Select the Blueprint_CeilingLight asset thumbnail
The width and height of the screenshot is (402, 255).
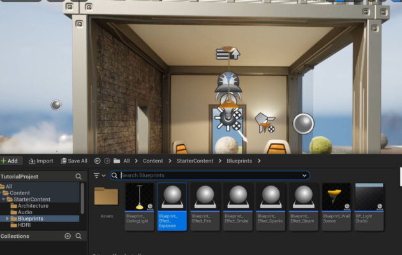click(139, 198)
